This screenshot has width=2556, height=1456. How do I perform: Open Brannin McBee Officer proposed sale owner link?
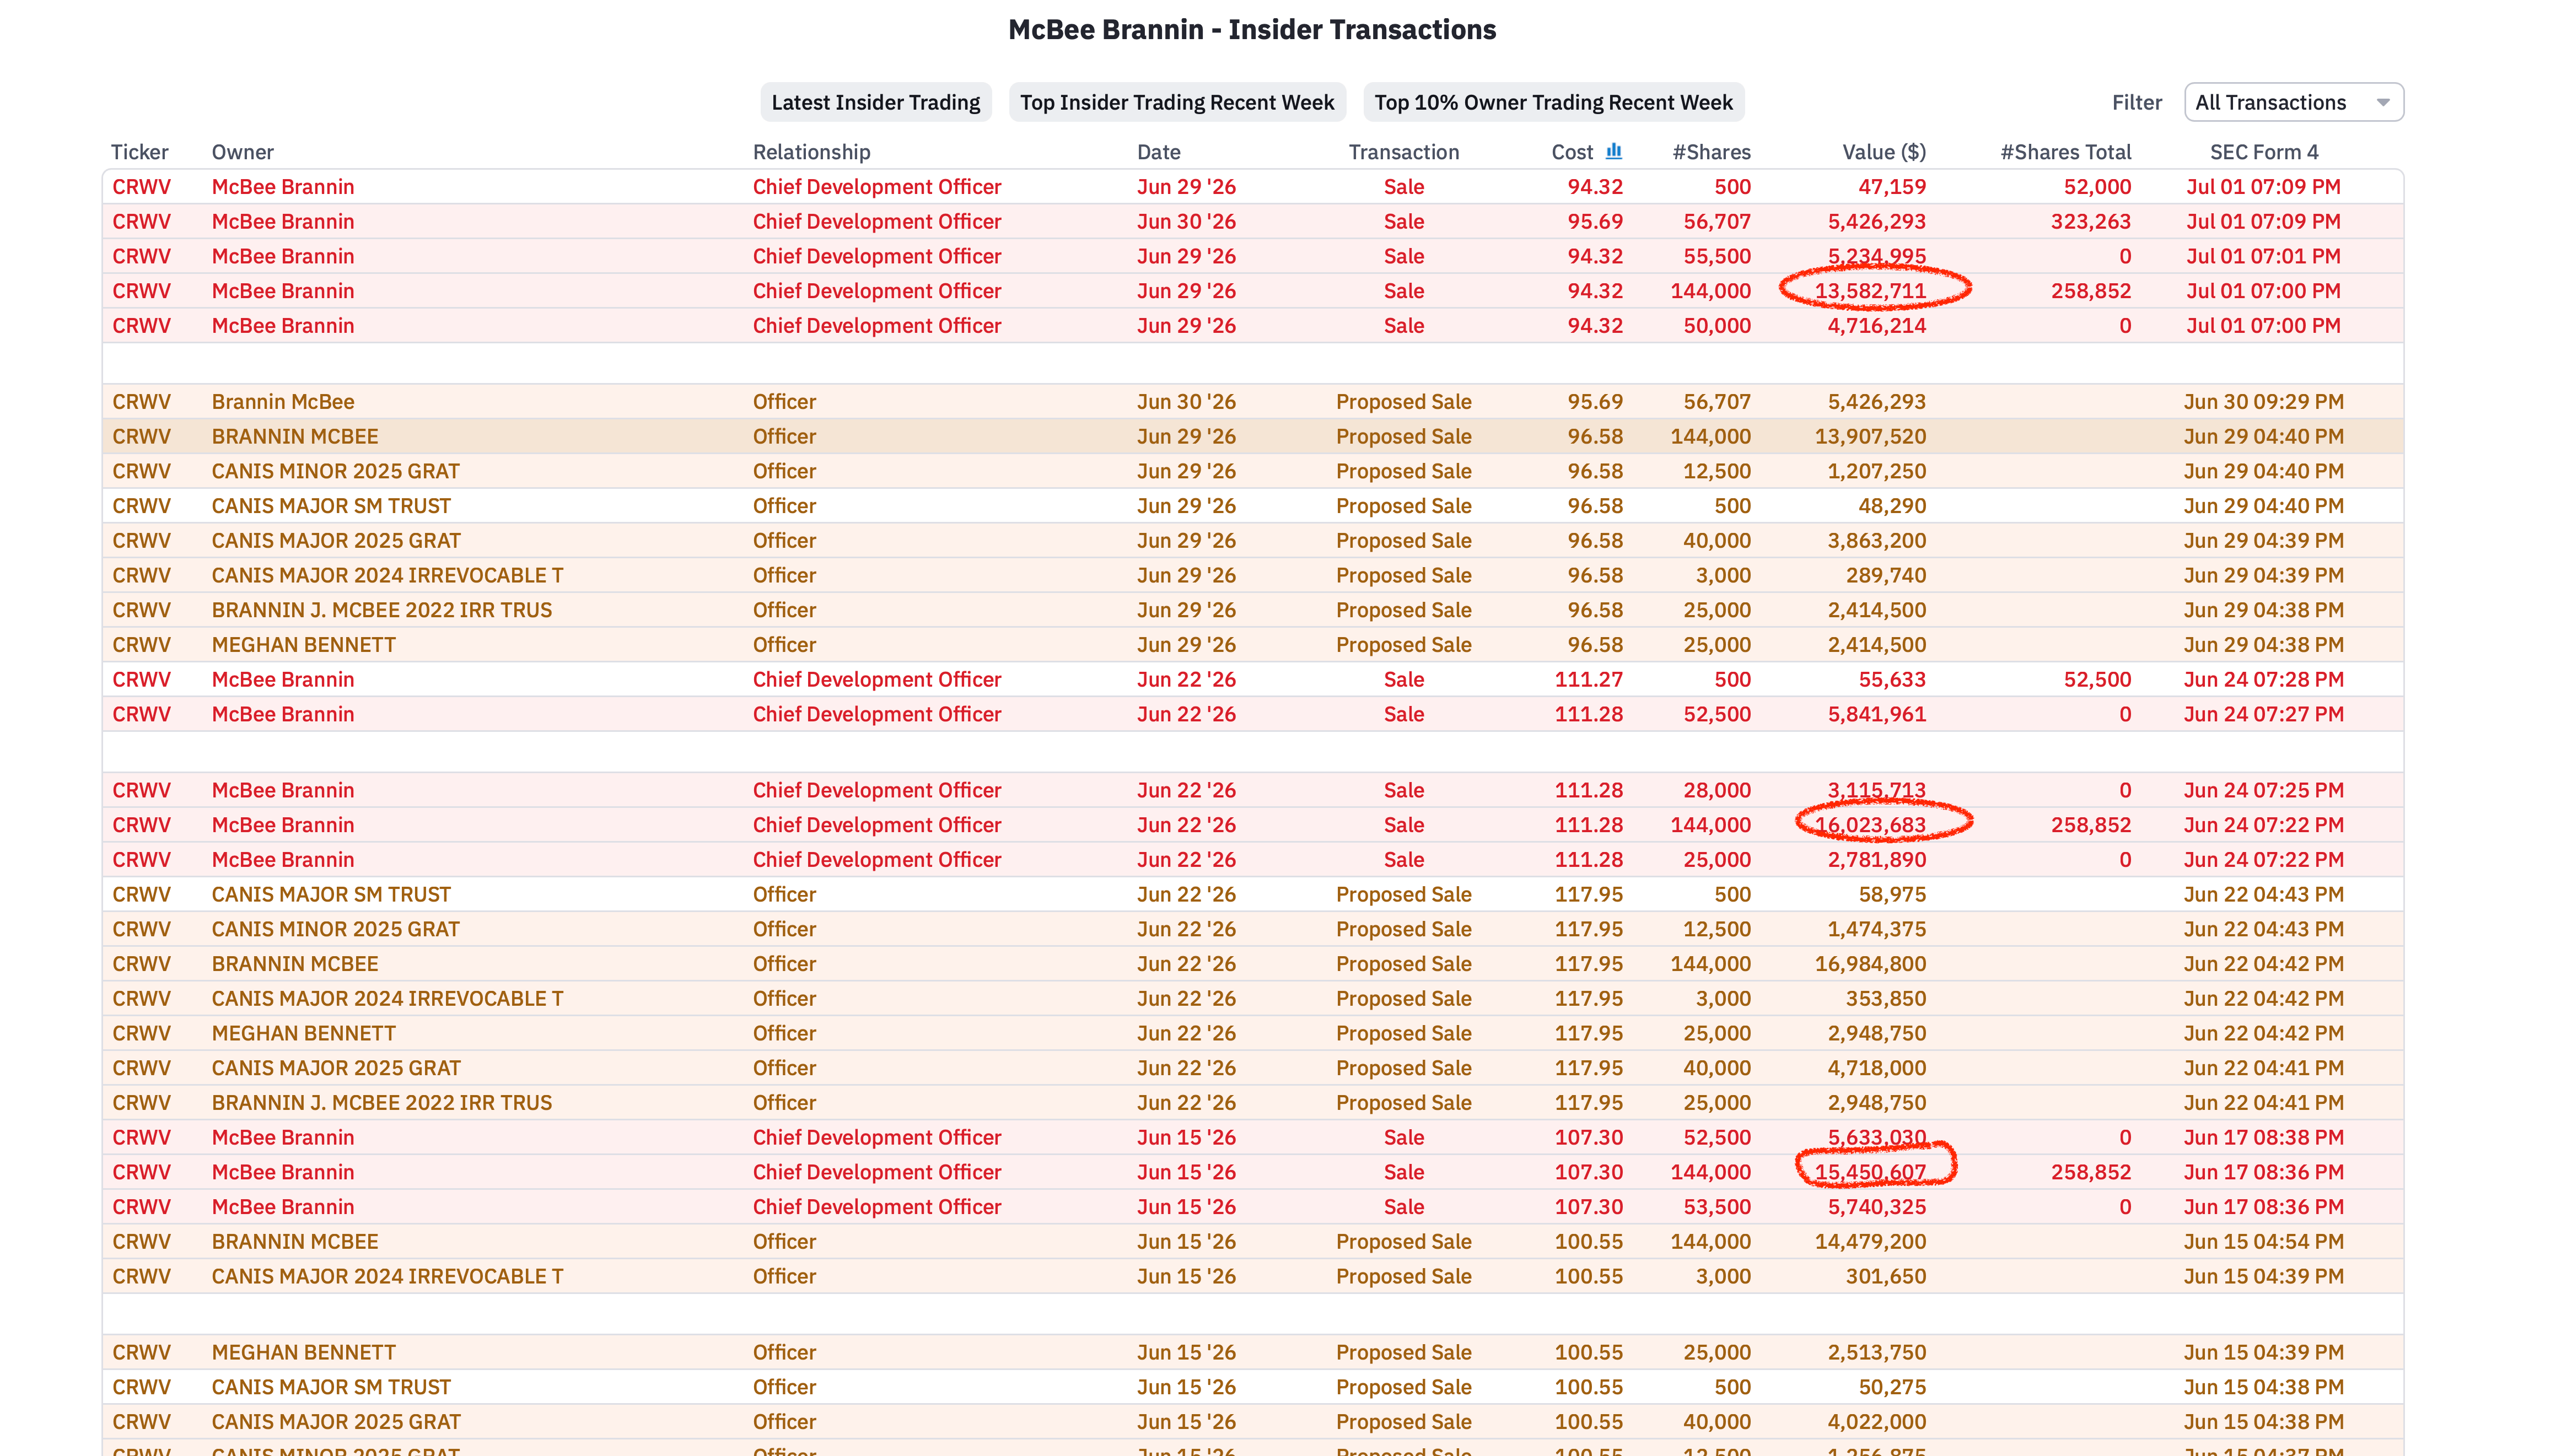tap(283, 402)
